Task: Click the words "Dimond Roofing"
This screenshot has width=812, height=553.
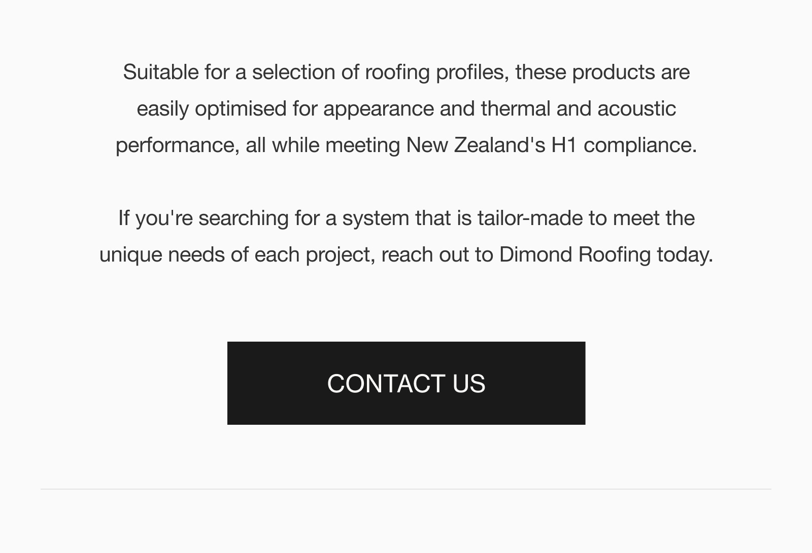Action: 574,254
